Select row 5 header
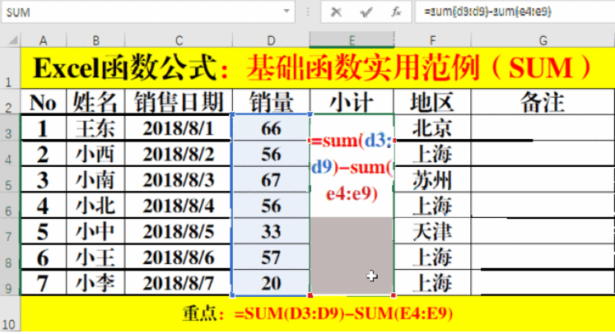The image size is (615, 334). pos(10,179)
